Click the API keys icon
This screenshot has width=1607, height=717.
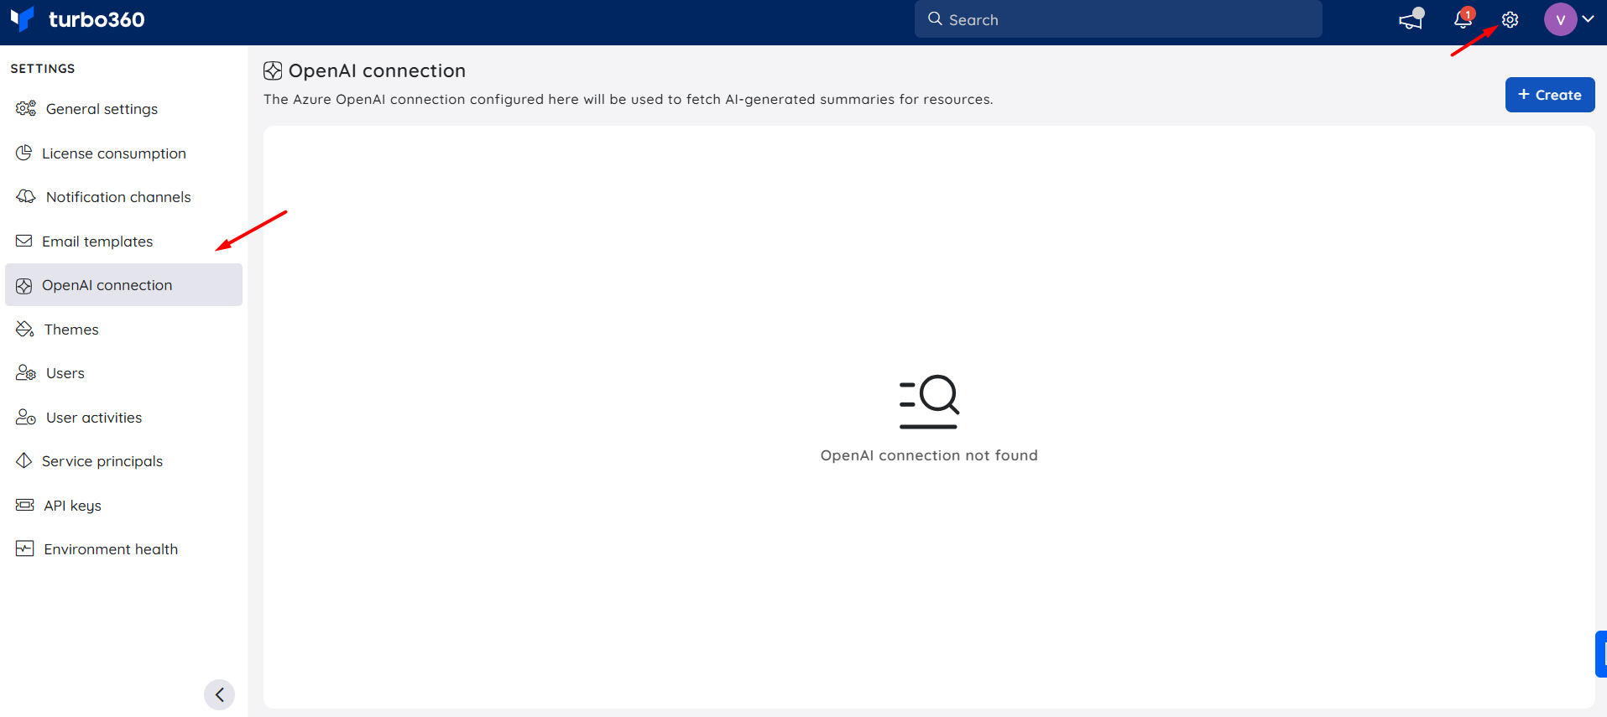tap(25, 505)
